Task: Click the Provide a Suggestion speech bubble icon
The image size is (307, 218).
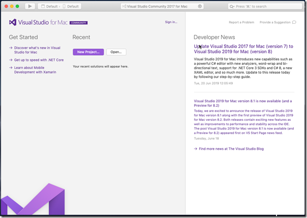Action: pos(294,22)
